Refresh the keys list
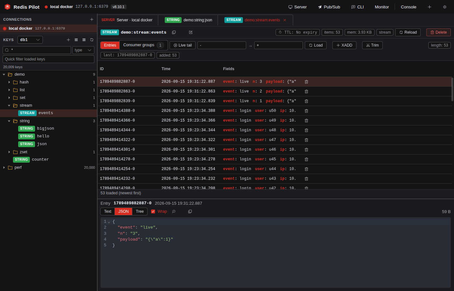The width and height of the screenshot is (454, 291). 92,40
